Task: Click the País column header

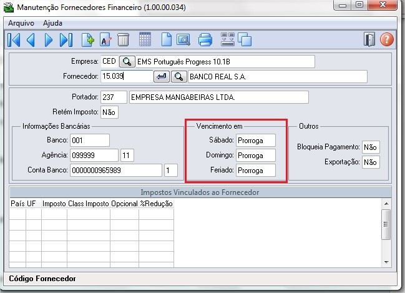Action: (x=17, y=204)
